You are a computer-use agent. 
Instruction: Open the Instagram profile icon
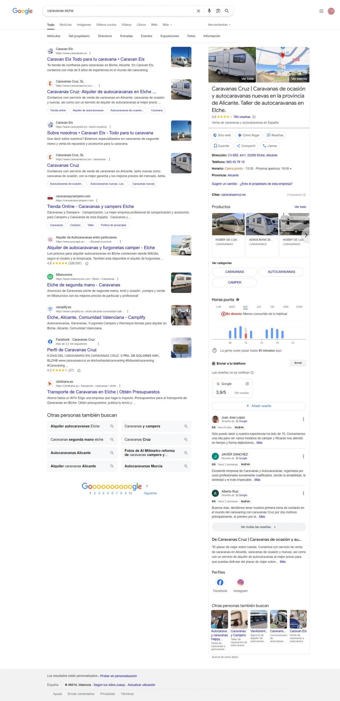(x=241, y=582)
